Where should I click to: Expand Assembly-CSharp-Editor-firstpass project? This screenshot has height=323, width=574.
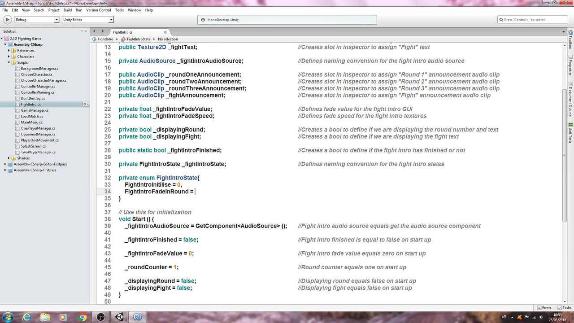[x=5, y=164]
